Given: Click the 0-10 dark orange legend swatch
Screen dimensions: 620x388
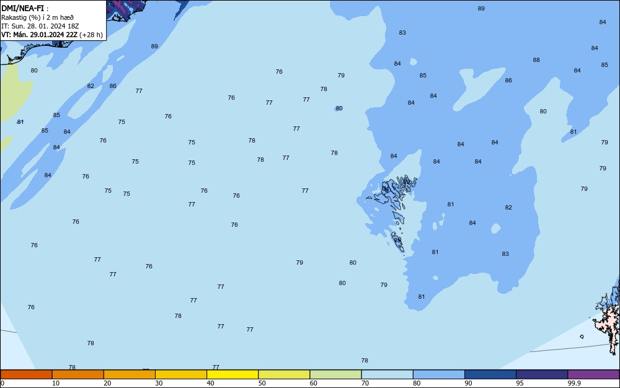Looking at the screenshot, I should click(26, 374).
